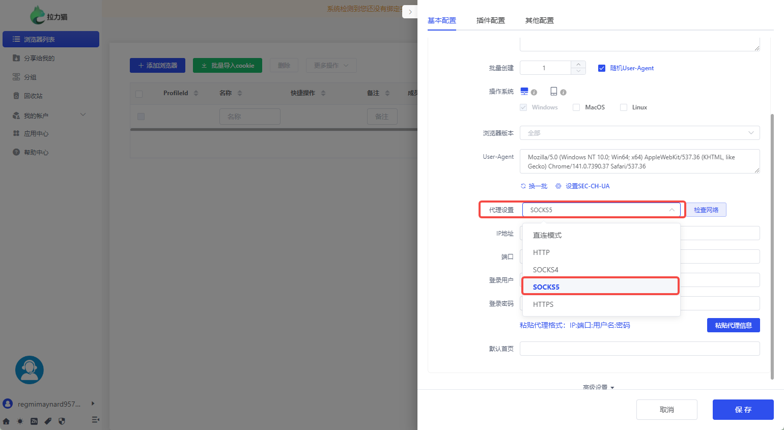This screenshot has height=430, width=784.
Task: Toggle the sun brightness theme icon
Action: click(20, 421)
